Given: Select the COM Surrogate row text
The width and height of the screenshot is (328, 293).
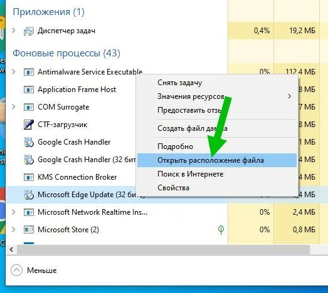Looking at the screenshot, I should tap(63, 107).
